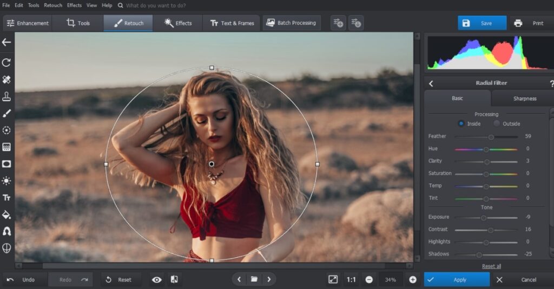Select the Healing Brush bandage tool
Viewport: 554px width, 289px height.
click(x=6, y=80)
